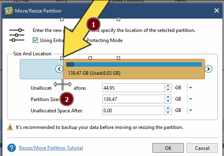Open unit dropdown for Unallocated Space Before
The image size is (224, 156).
(x=190, y=88)
